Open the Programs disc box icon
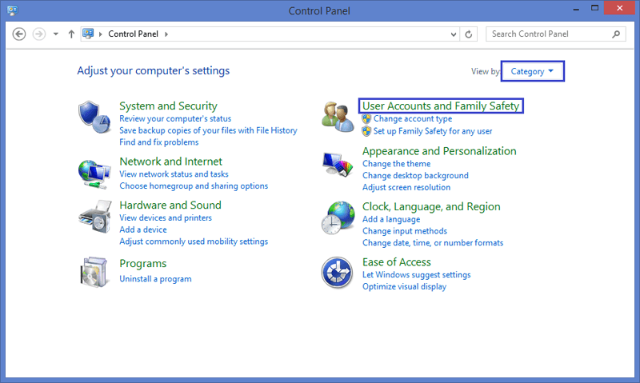 click(x=94, y=272)
